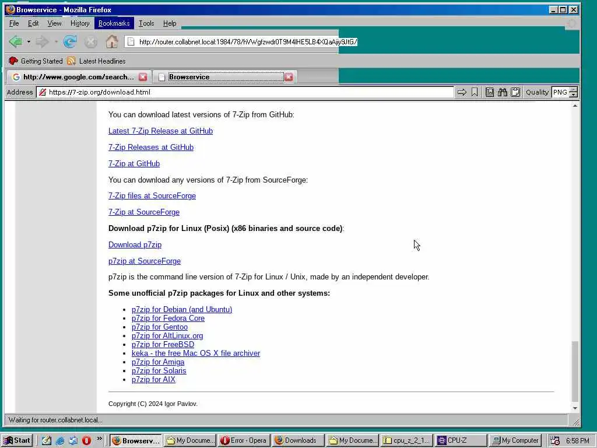Switch to the CPU-Z taskbar button
Screen dimensions: 597x448
(461, 440)
